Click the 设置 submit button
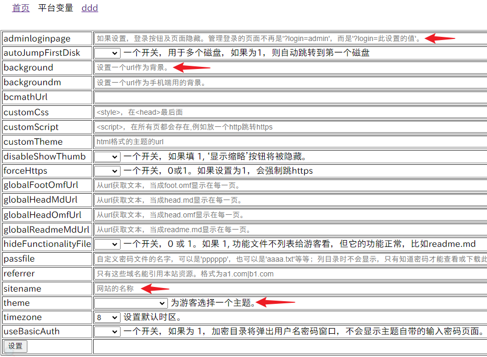The height and width of the screenshot is (357, 487). (x=15, y=346)
